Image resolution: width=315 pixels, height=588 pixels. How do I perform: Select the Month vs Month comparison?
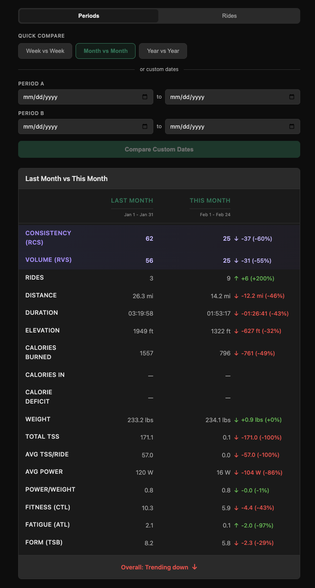point(105,51)
